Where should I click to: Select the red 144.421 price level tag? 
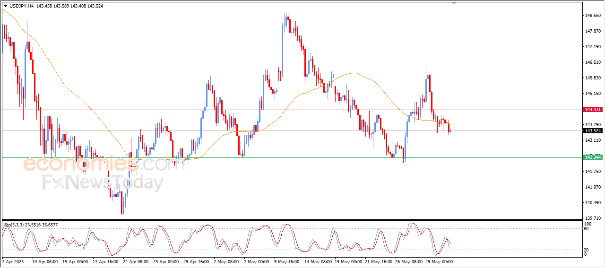click(x=593, y=110)
